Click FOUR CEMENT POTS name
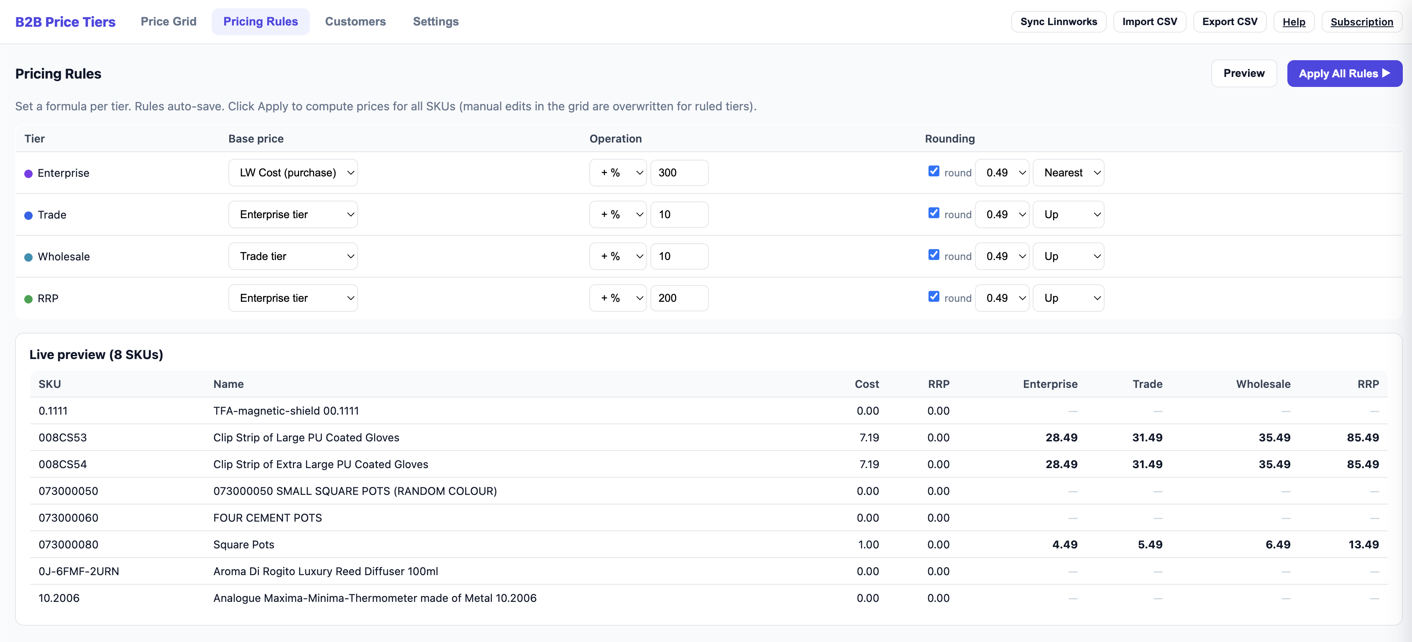This screenshot has width=1412, height=642. point(268,517)
